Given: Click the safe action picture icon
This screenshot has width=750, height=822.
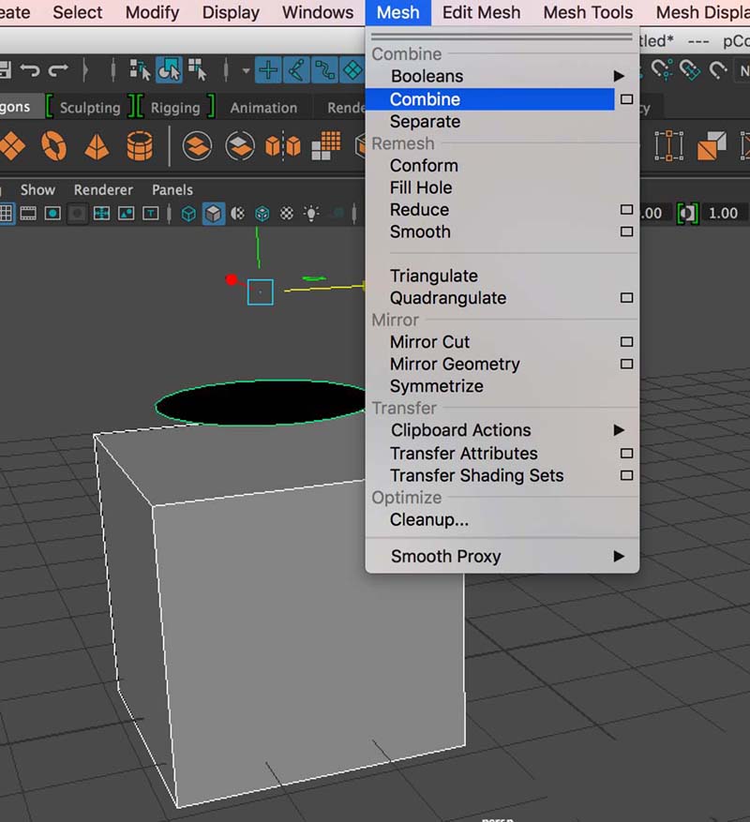Looking at the screenshot, I should tap(126, 214).
